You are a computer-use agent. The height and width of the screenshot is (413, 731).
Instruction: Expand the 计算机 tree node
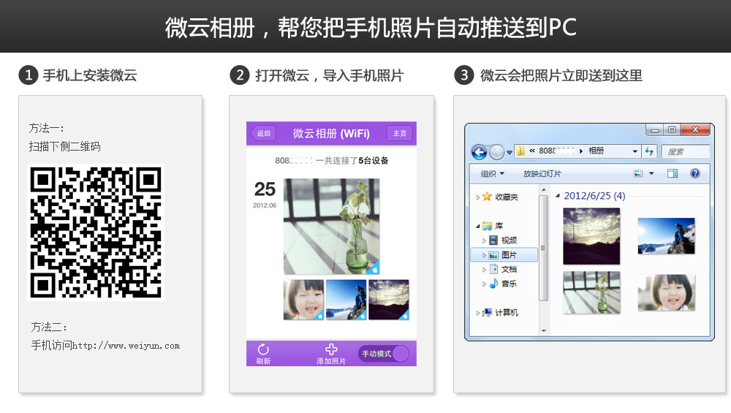point(478,313)
